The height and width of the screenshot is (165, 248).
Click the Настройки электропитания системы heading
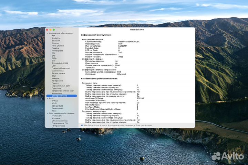pos(99,79)
